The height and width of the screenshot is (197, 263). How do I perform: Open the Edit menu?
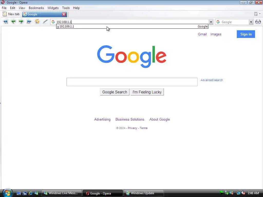coord(13,8)
